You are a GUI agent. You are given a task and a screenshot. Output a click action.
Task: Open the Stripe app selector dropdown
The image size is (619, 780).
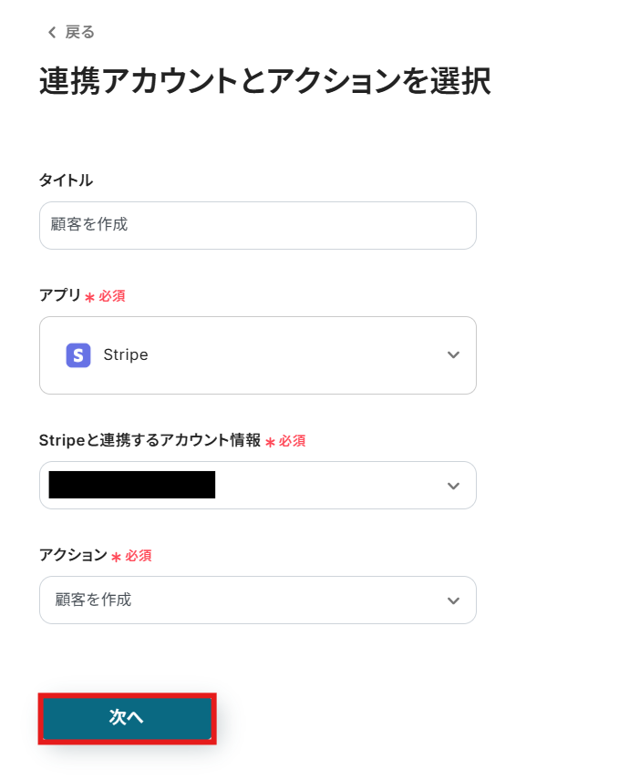[257, 355]
